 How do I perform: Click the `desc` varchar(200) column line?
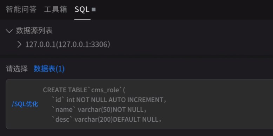tap(107, 120)
